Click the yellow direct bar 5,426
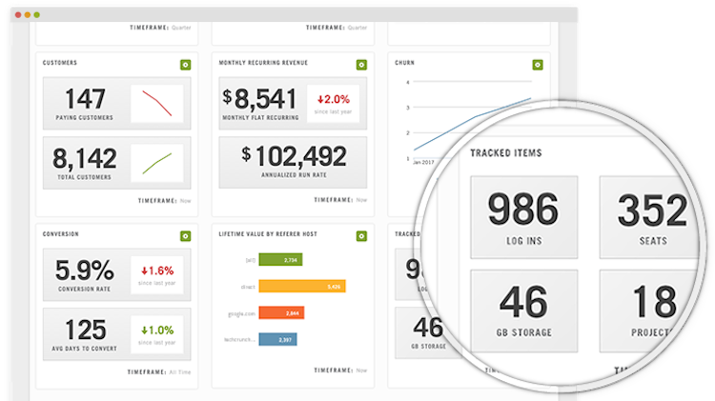The width and height of the screenshot is (715, 401). (x=302, y=286)
